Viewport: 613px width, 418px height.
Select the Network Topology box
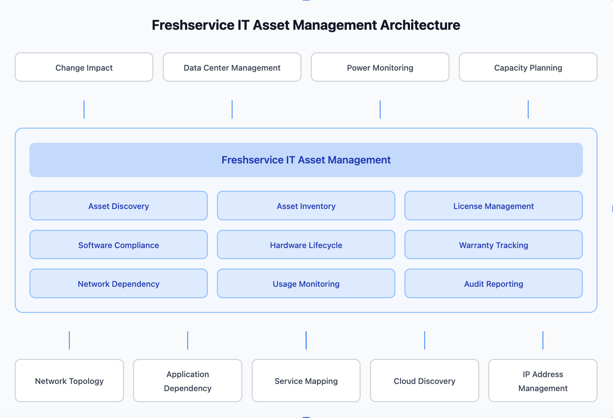pos(69,381)
